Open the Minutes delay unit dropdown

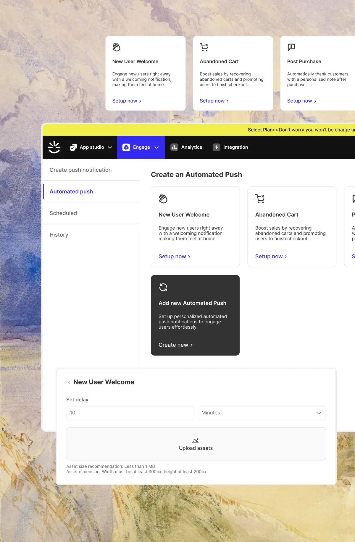click(x=262, y=413)
